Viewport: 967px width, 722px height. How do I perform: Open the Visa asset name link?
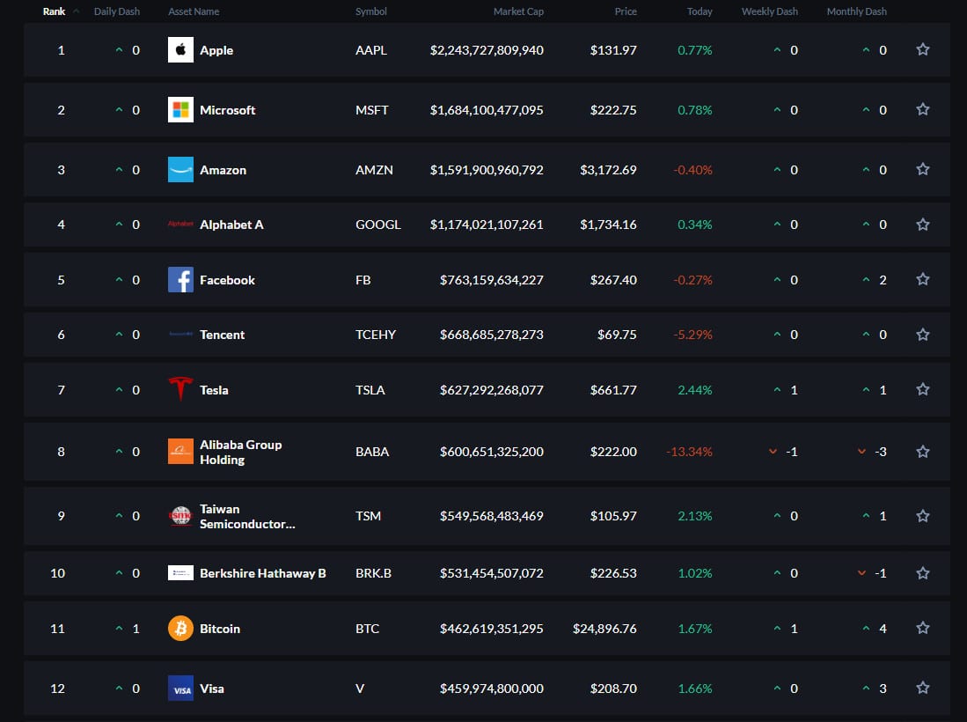coord(212,688)
